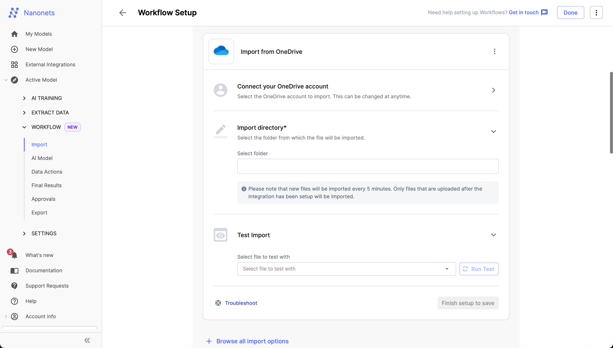This screenshot has width=613, height=348.
Task: Click the back arrow beside Workflow Setup
Action: click(123, 13)
